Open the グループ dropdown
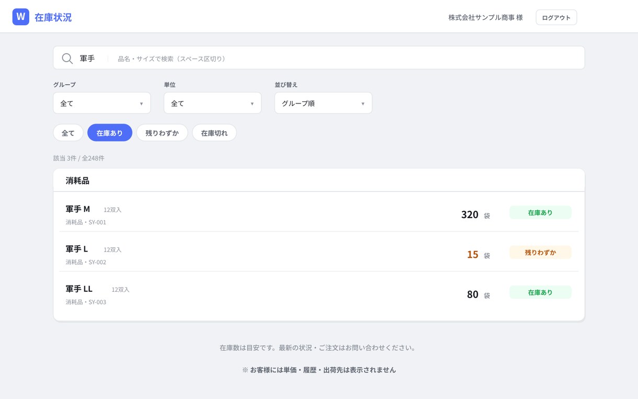 coord(102,103)
